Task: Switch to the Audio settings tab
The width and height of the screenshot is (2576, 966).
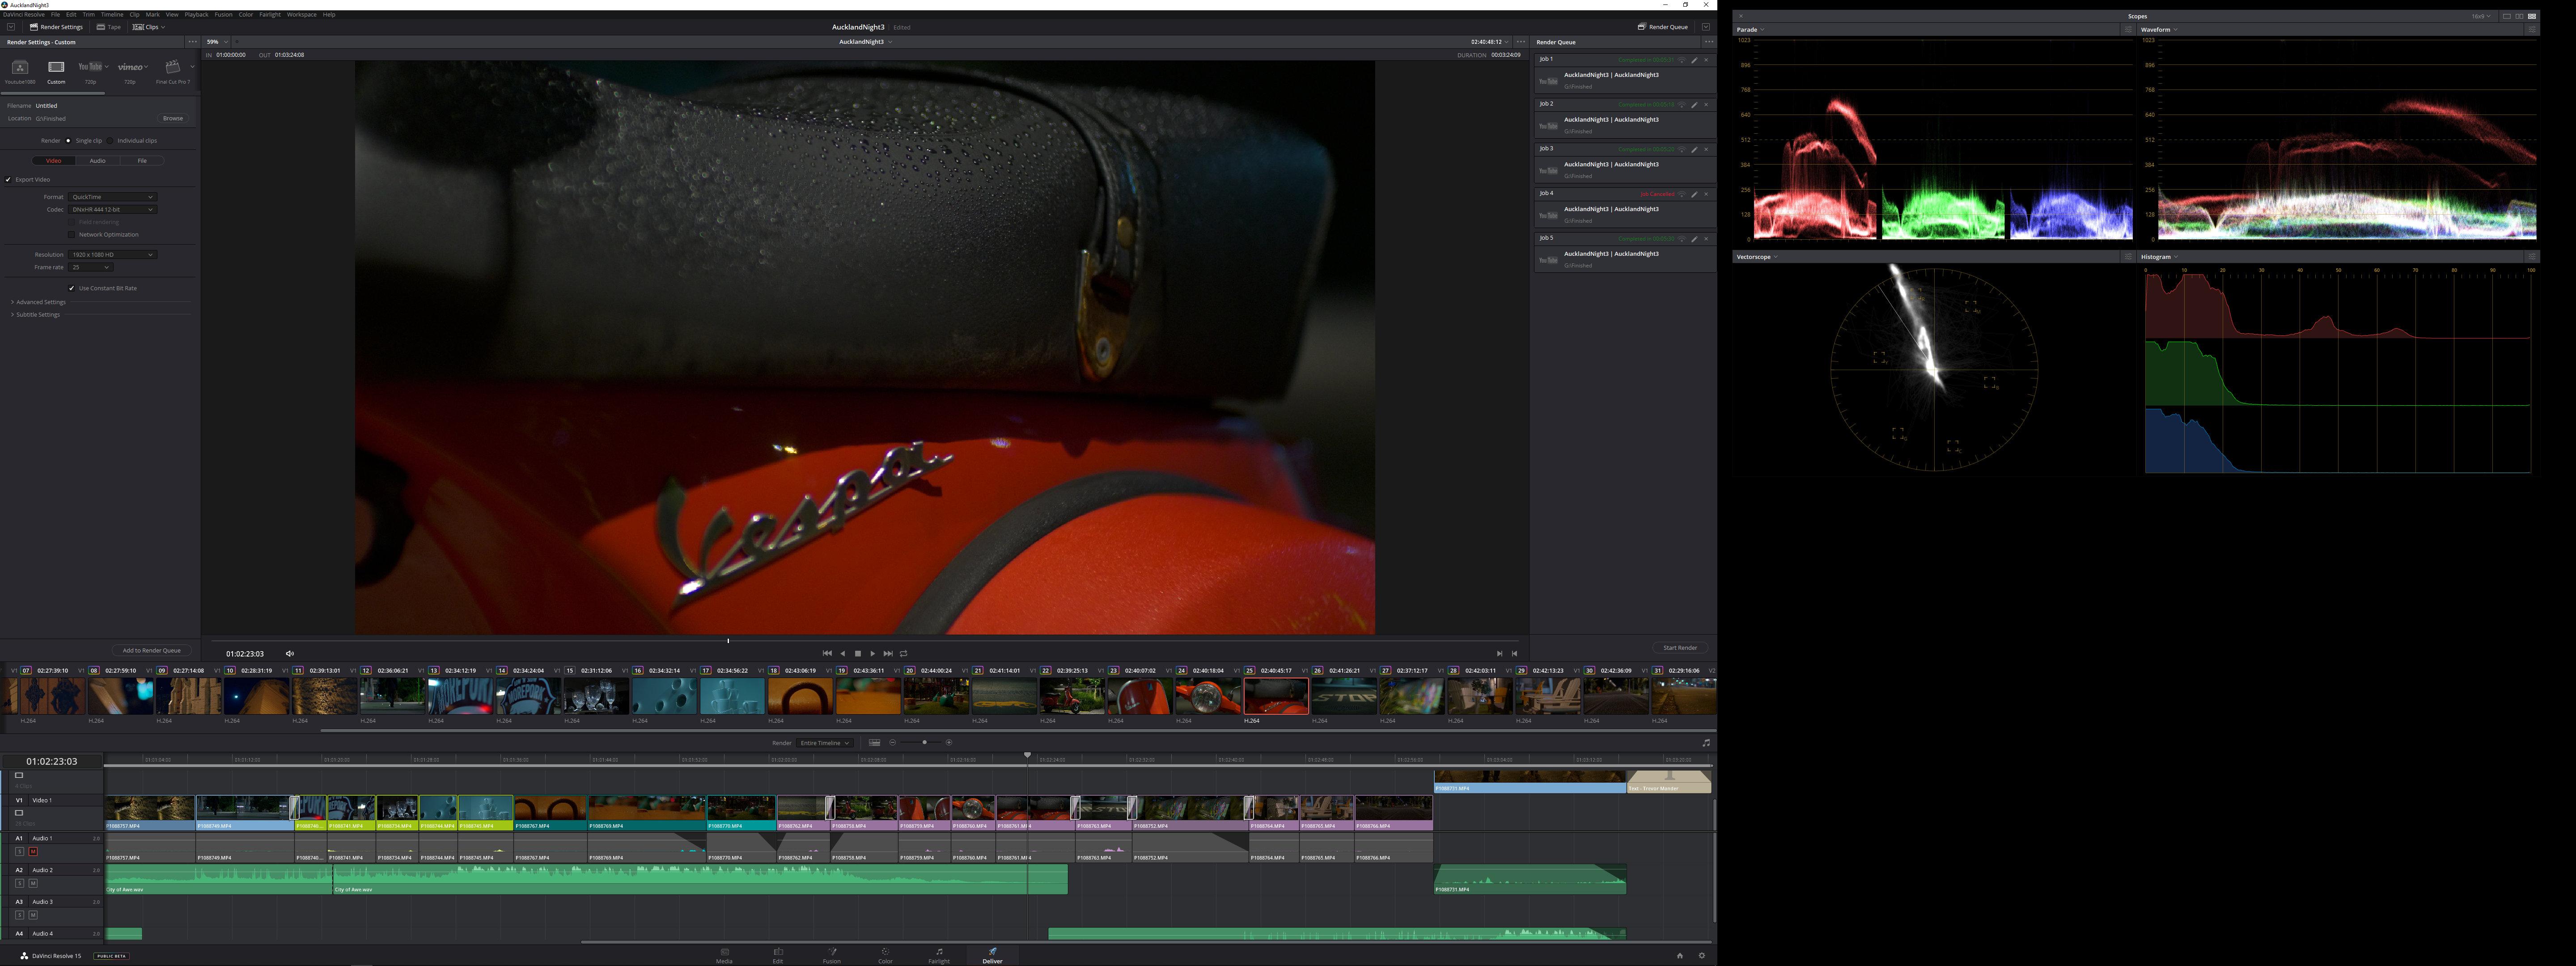Action: [x=97, y=161]
